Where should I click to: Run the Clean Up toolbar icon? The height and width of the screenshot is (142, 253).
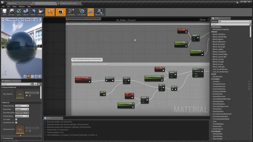(40, 12)
